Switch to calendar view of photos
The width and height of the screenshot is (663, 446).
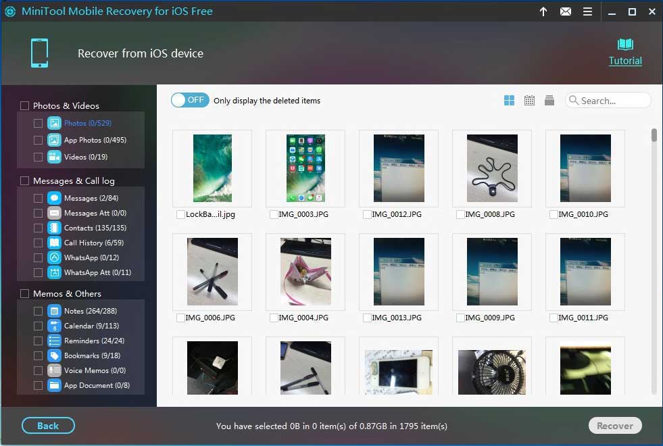529,100
